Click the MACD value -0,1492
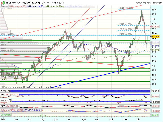The image size is (163, 122). click(155, 111)
